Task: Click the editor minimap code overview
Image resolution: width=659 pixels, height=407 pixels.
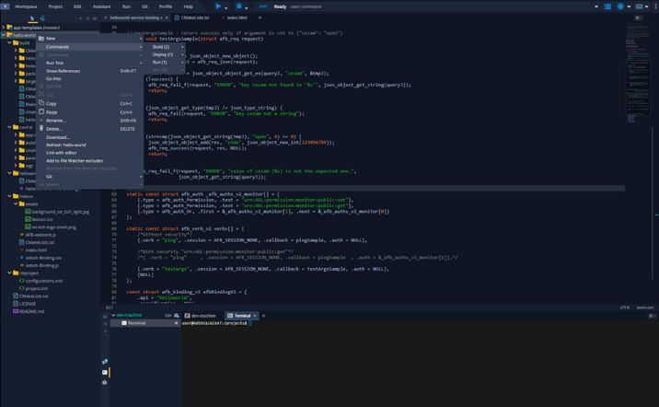Action: [638, 74]
